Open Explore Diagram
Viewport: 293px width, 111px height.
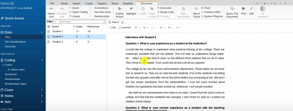pyautogui.click(x=212, y=16)
